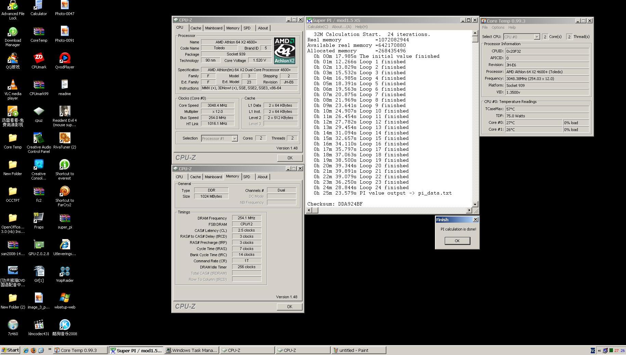Click the Frequency field in Core Temp

(x=547, y=78)
